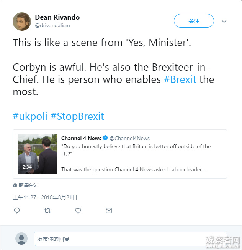Share tweet via envelope message icon
The height and width of the screenshot is (250, 242).
[109, 210]
